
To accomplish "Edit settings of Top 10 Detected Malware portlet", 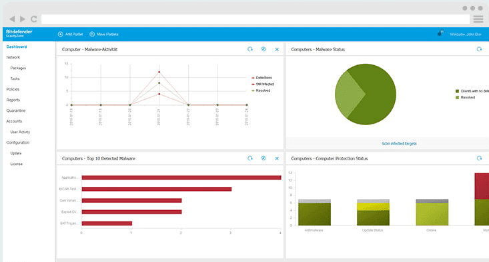I will (264, 158).
